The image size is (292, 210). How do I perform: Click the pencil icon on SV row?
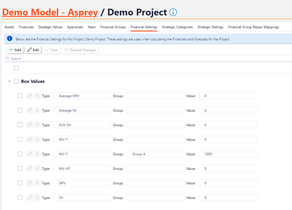tap(30, 197)
